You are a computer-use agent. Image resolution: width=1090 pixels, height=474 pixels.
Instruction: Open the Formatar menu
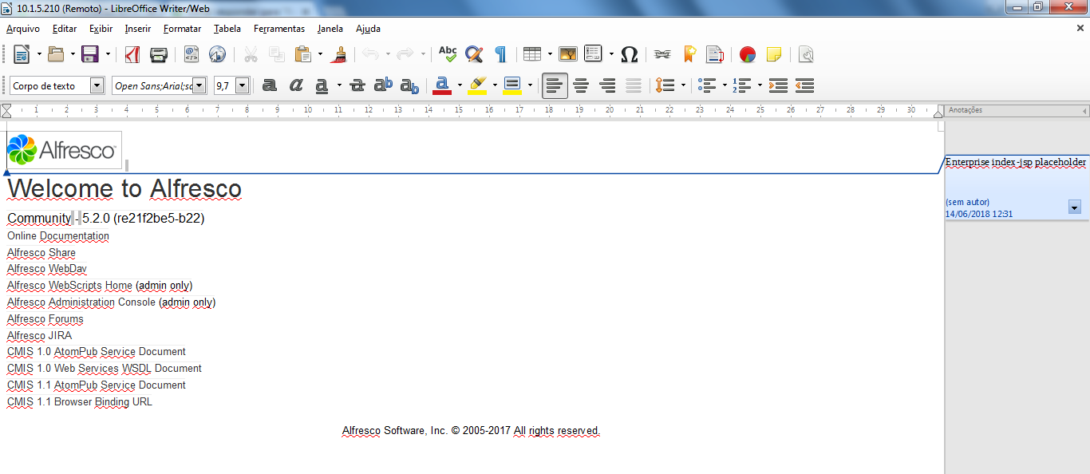pos(183,29)
